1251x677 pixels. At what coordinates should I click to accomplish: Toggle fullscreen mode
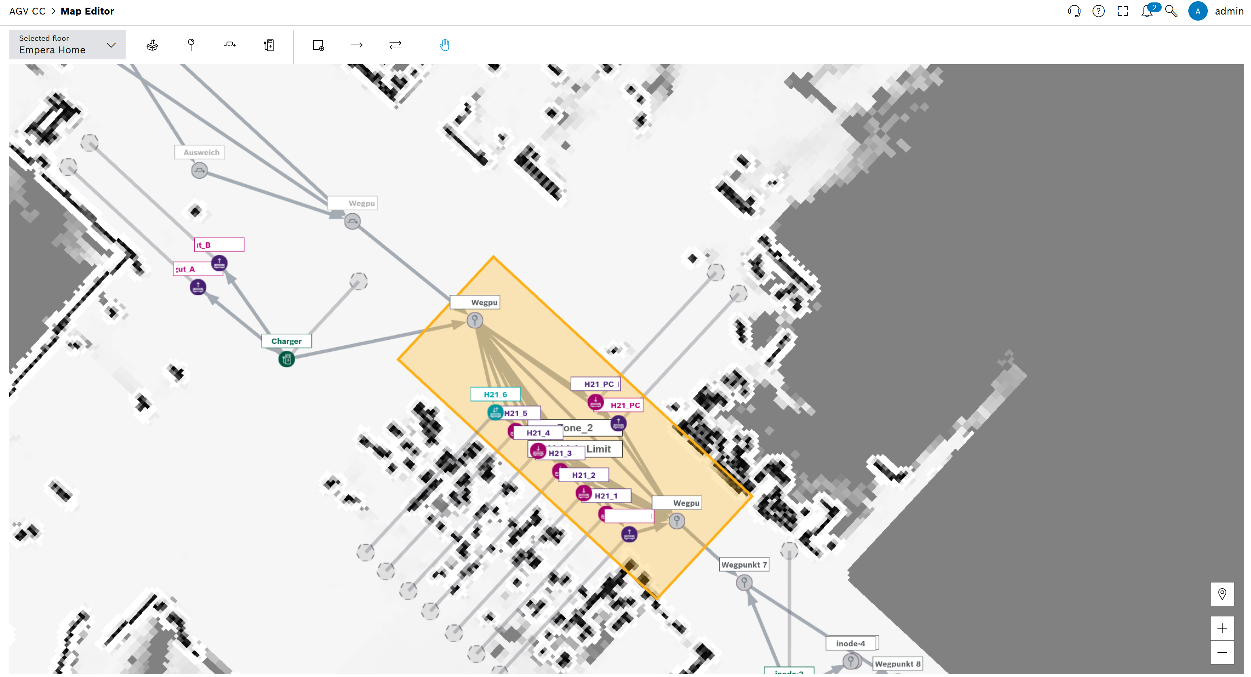pyautogui.click(x=1123, y=11)
